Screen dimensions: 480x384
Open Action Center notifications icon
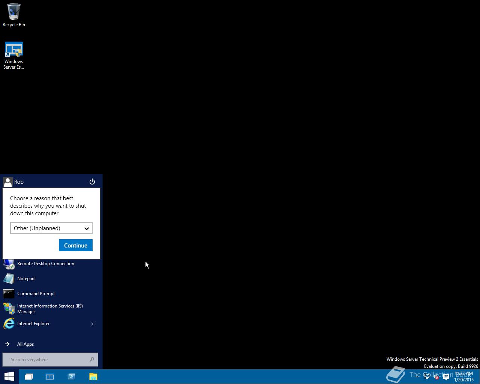446,377
